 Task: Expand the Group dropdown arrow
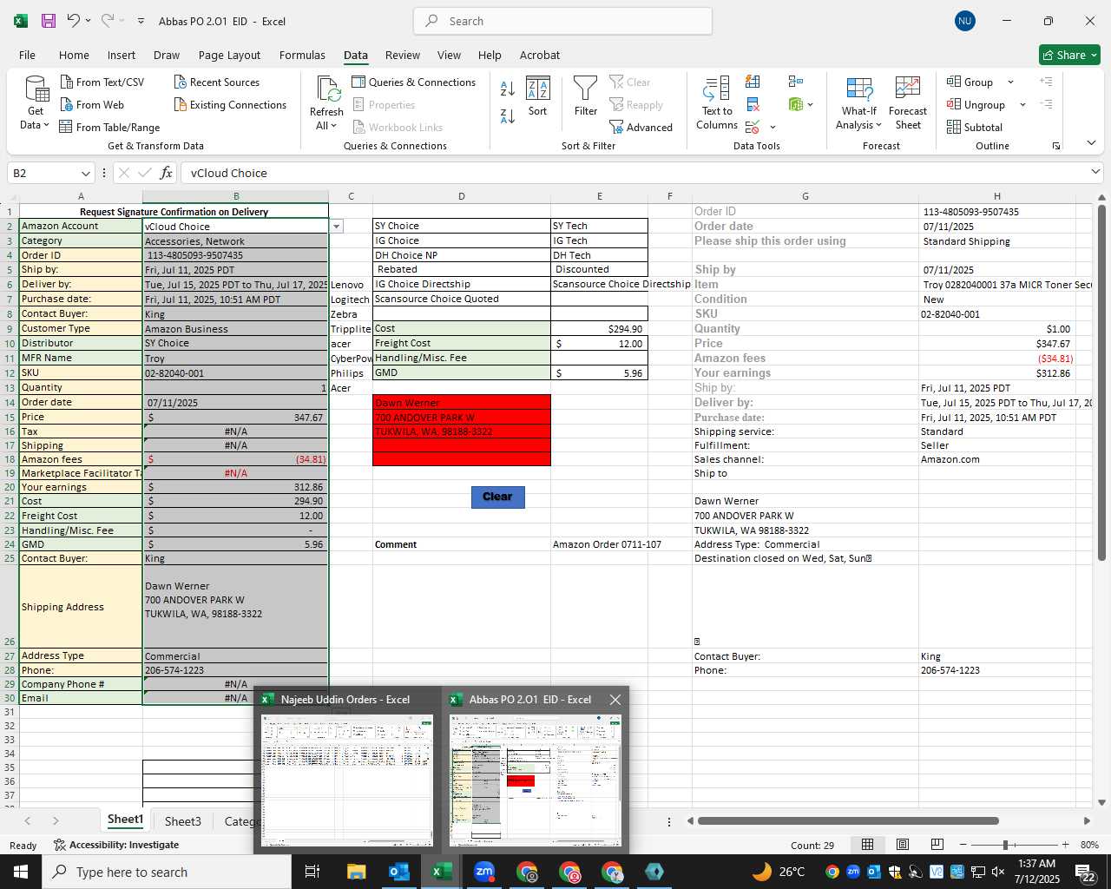coord(1010,82)
